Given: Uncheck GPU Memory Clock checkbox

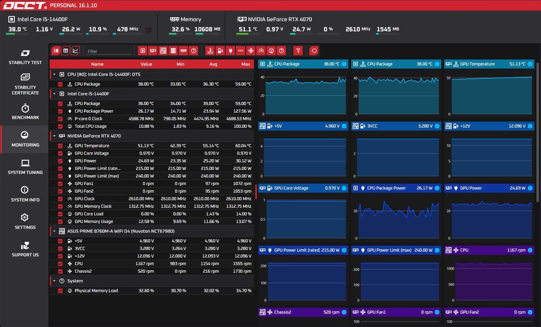Looking at the screenshot, I should click(x=61, y=206).
